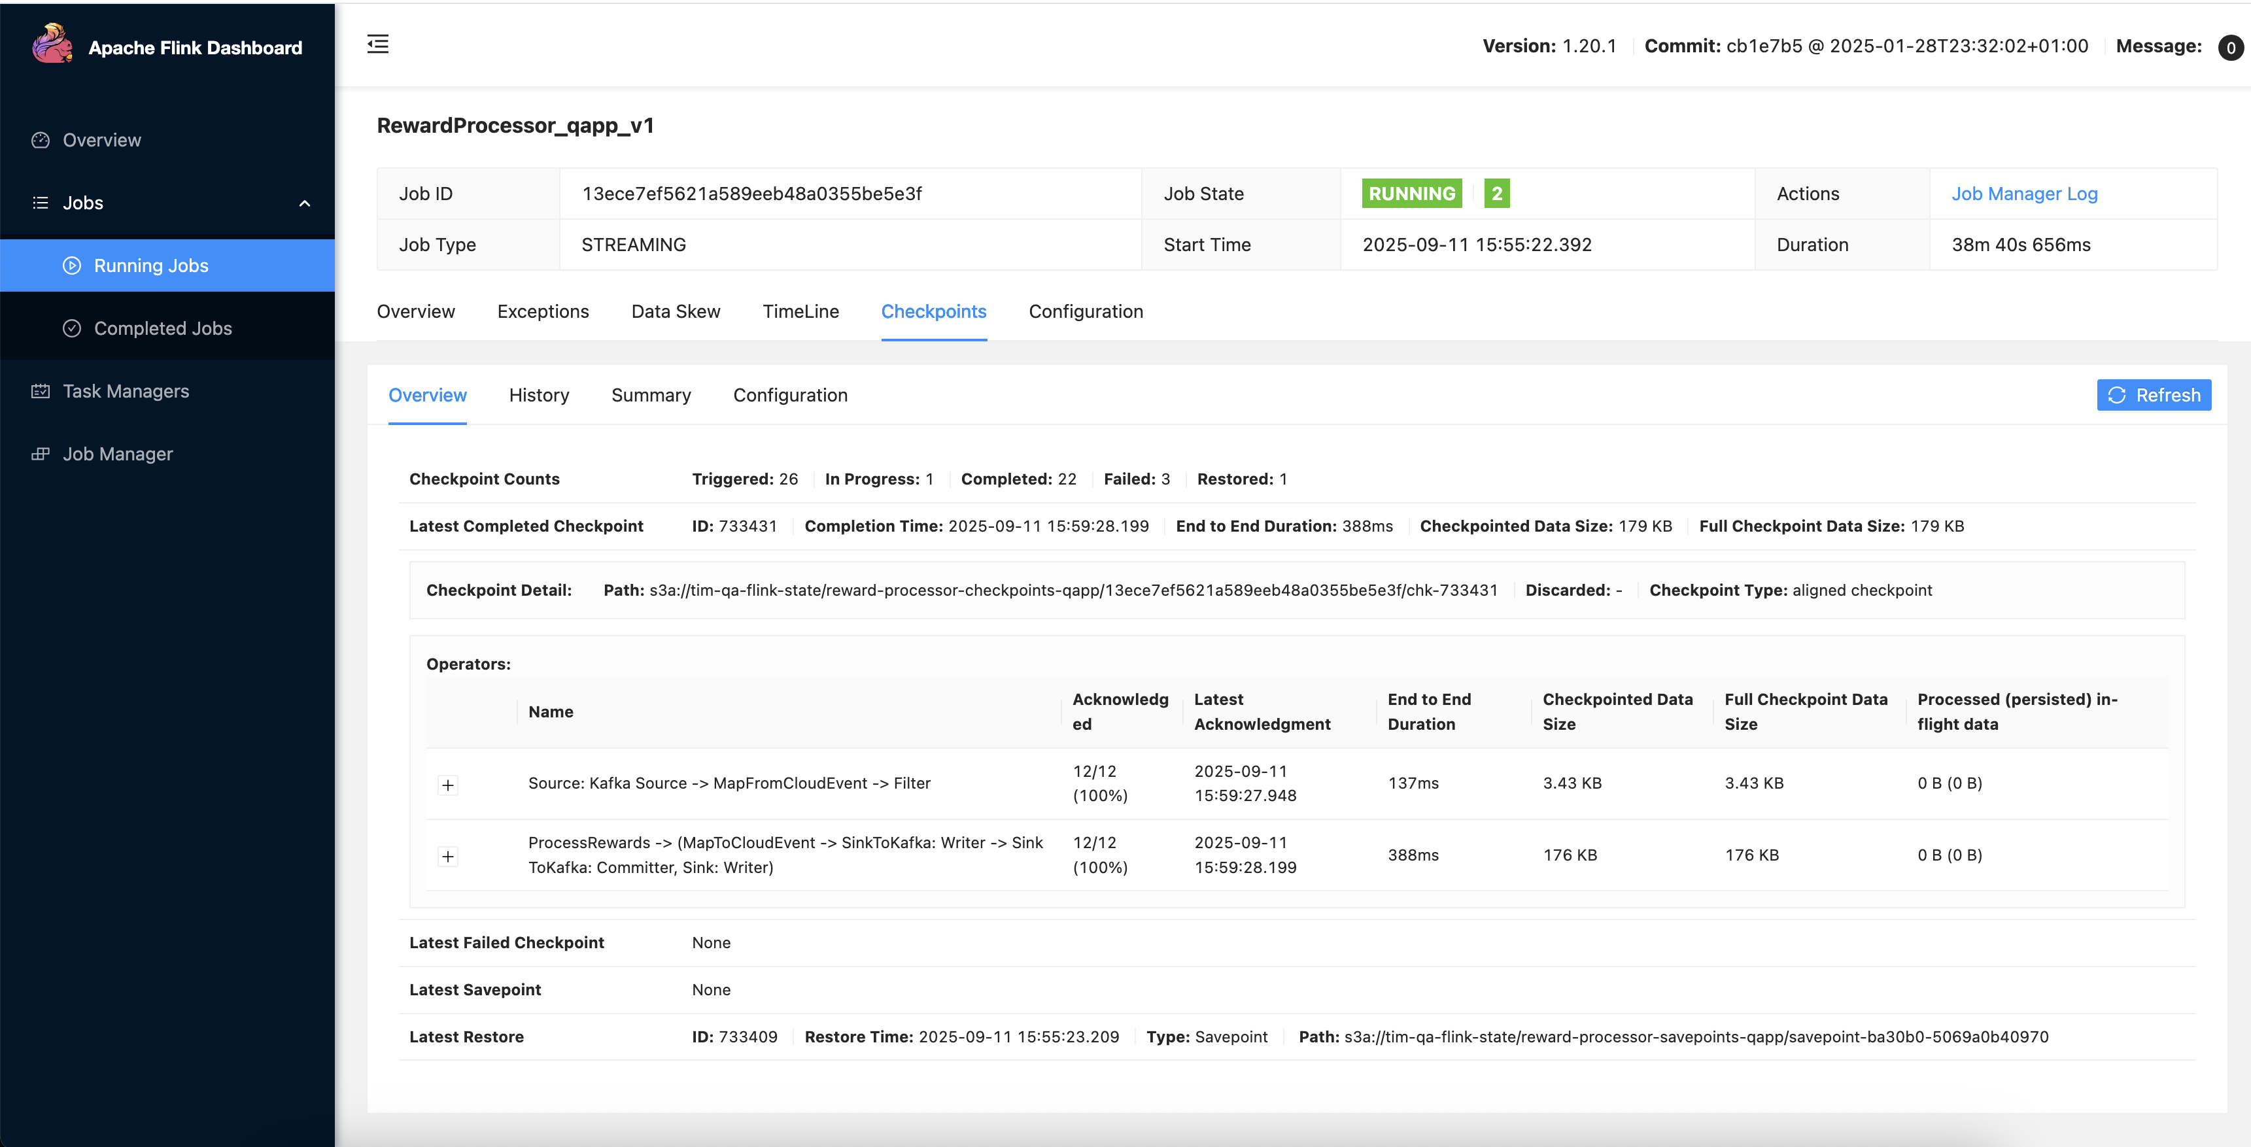The image size is (2251, 1147).
Task: Click the Completed Jobs check-circle icon
Action: click(72, 328)
